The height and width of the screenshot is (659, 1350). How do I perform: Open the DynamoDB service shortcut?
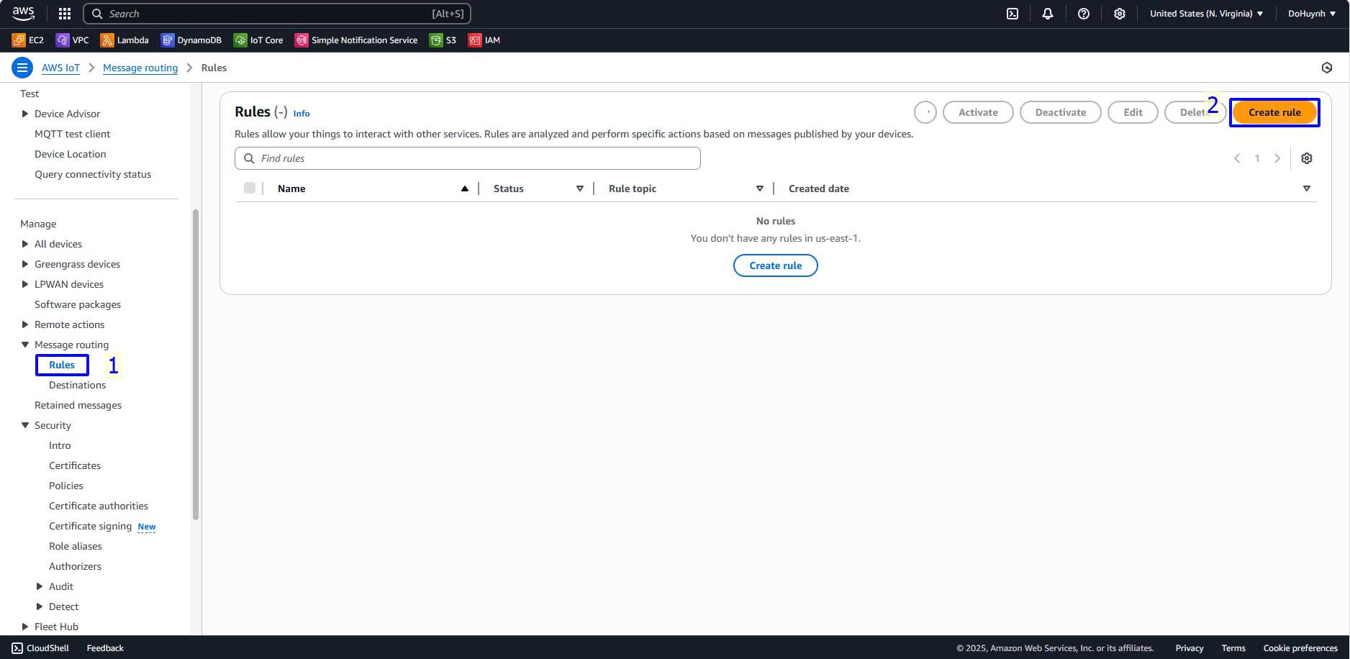(x=191, y=40)
